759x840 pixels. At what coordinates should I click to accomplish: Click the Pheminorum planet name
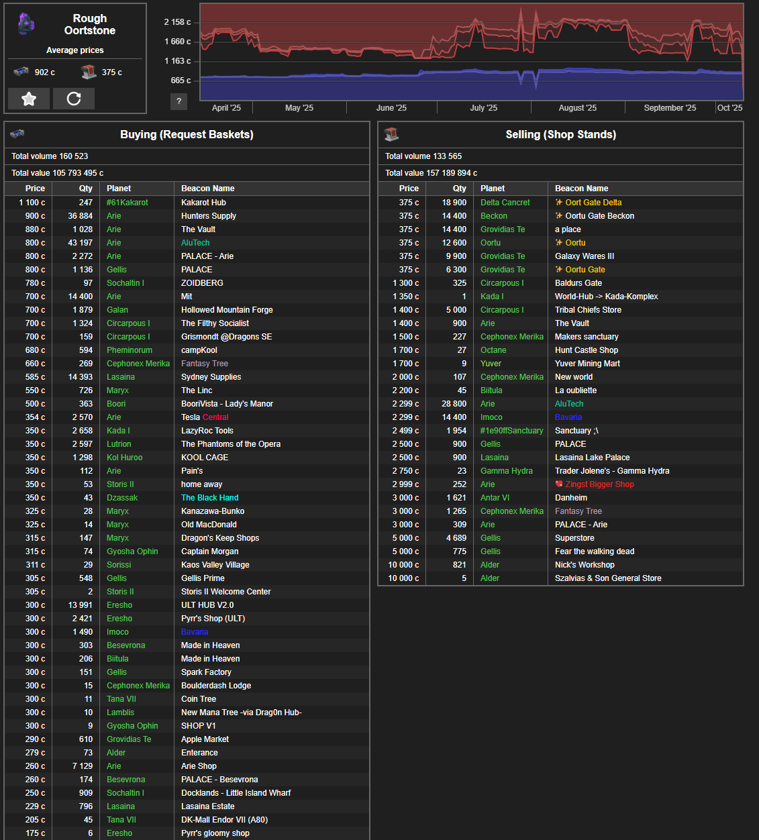coord(130,350)
